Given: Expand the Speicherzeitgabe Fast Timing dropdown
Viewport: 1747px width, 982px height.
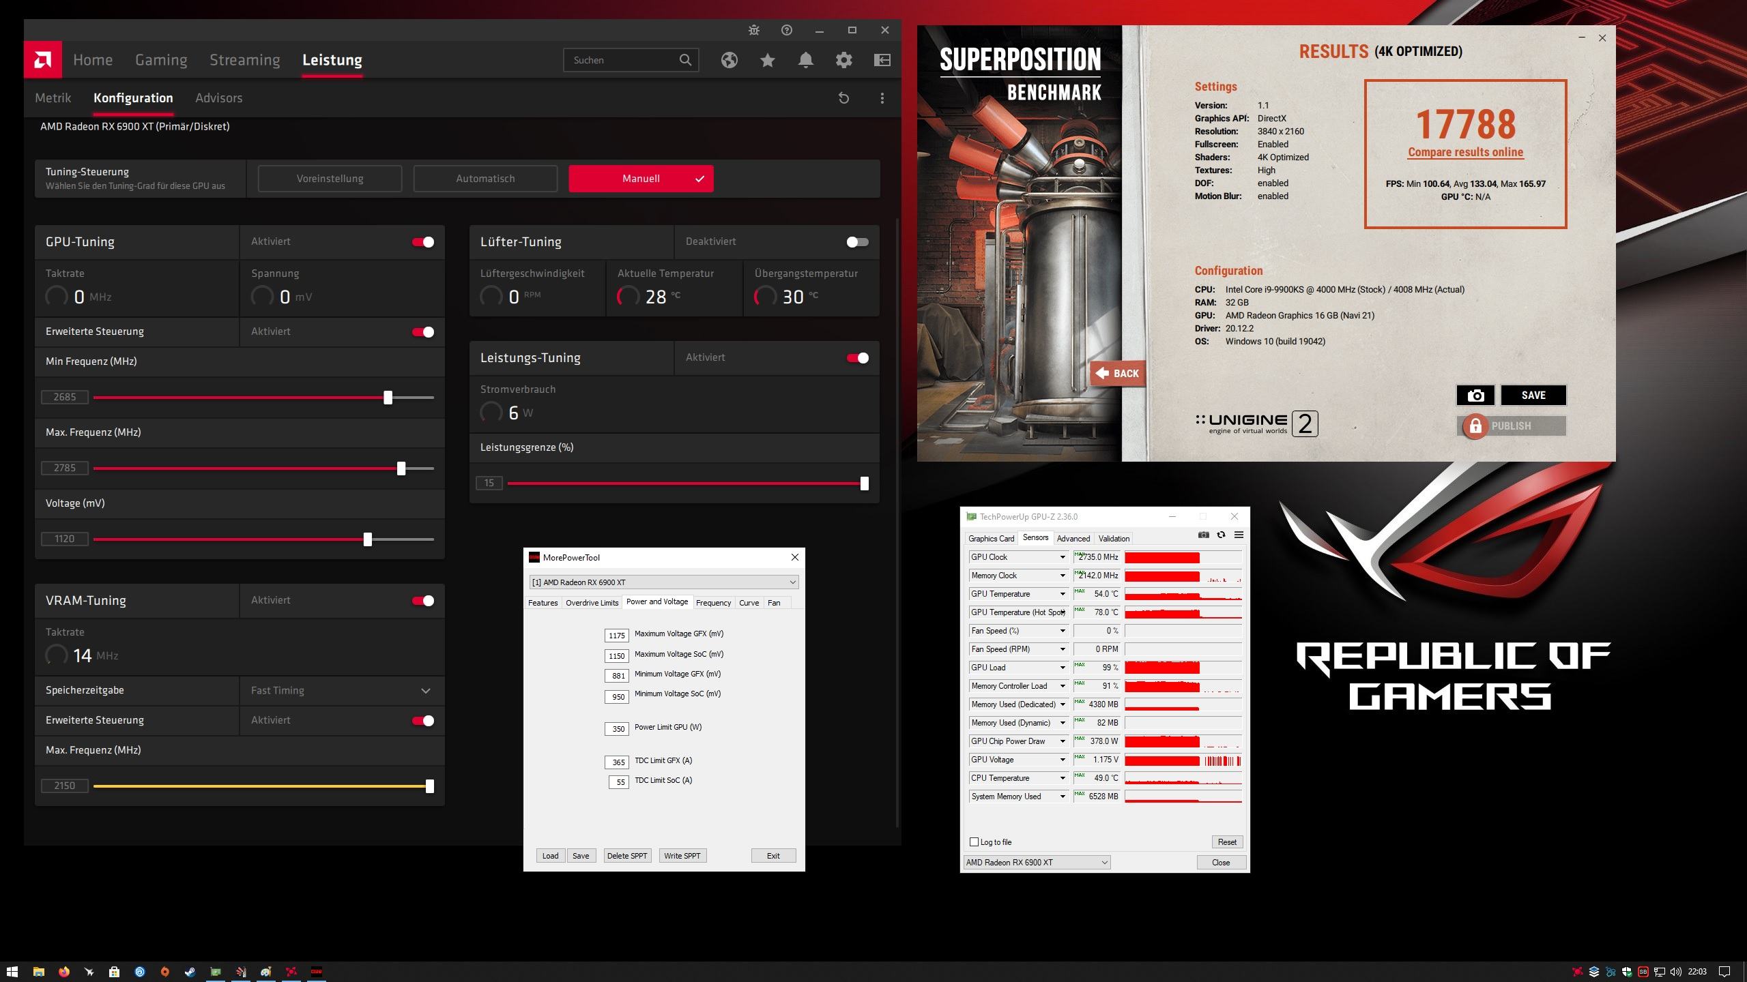Looking at the screenshot, I should click(x=342, y=691).
